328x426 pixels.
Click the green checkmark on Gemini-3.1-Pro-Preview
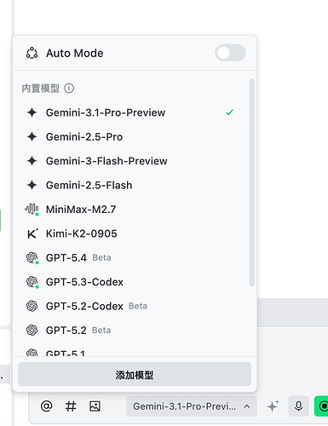pyautogui.click(x=229, y=112)
